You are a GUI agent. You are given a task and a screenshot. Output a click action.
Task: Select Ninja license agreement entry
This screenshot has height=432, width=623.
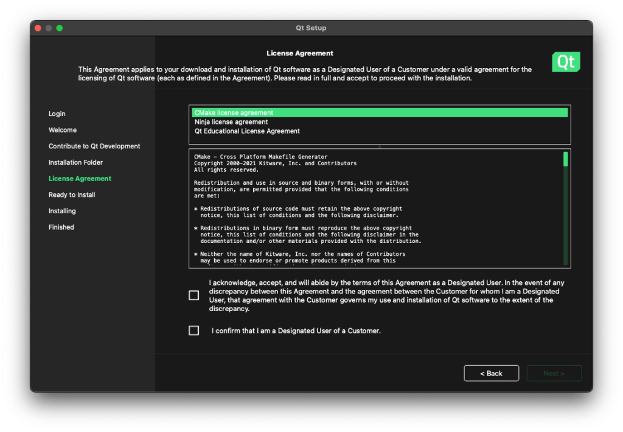(231, 122)
